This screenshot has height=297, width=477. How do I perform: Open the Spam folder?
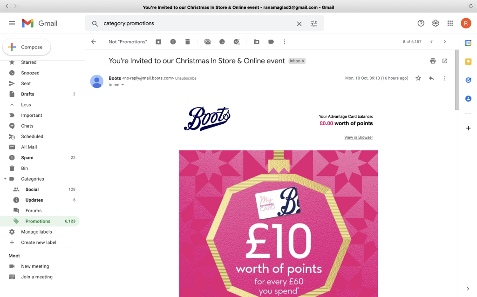point(40,157)
